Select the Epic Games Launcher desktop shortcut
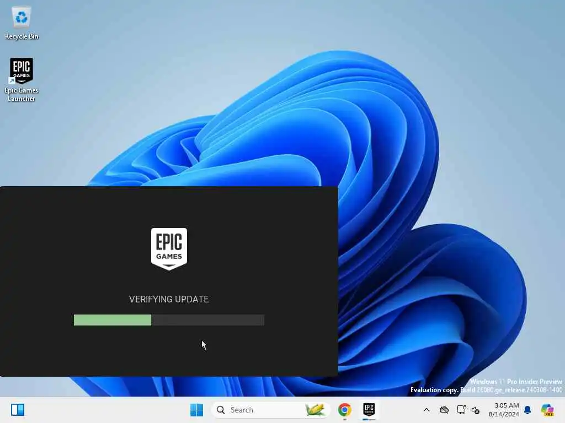Image resolution: width=565 pixels, height=423 pixels. coord(22,79)
